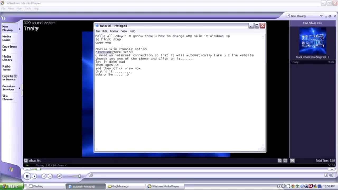
Task: Click the seek bar position handle
Action: click(x=39, y=169)
